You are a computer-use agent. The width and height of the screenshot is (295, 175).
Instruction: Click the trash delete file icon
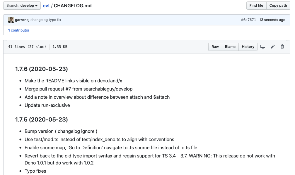tap(282, 47)
